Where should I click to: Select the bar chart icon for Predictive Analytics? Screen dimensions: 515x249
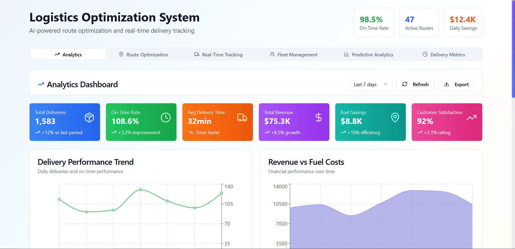[346, 54]
